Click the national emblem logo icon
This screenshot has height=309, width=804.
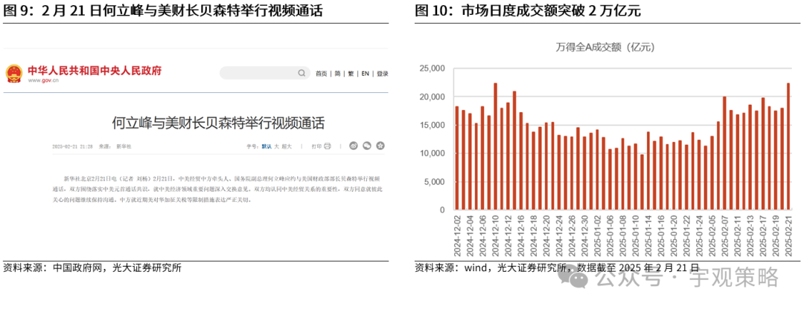tap(13, 73)
